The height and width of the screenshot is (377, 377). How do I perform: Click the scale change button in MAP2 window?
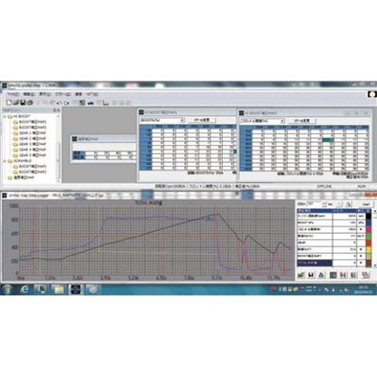(x=302, y=121)
